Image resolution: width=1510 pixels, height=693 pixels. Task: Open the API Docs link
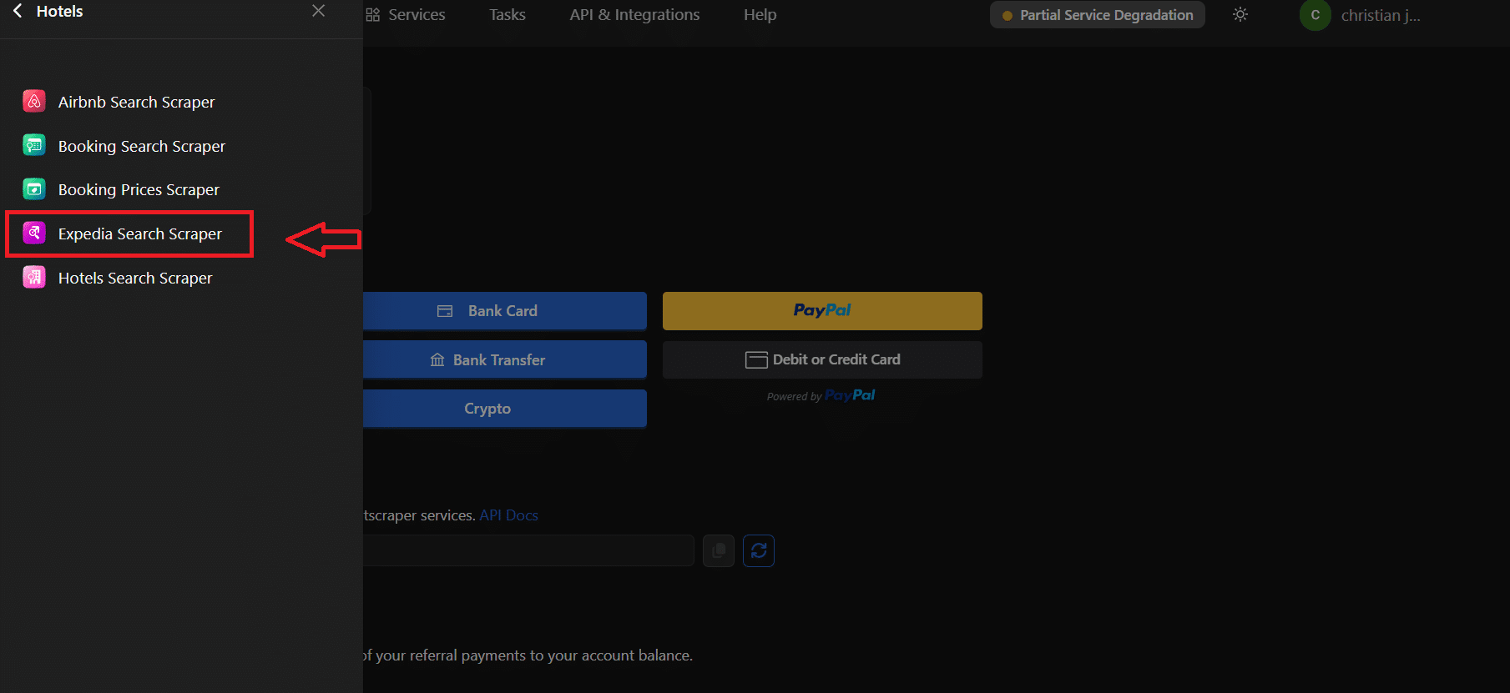tap(508, 515)
